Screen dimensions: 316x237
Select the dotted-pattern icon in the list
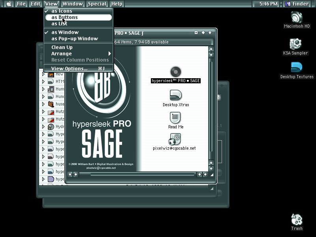51,179
